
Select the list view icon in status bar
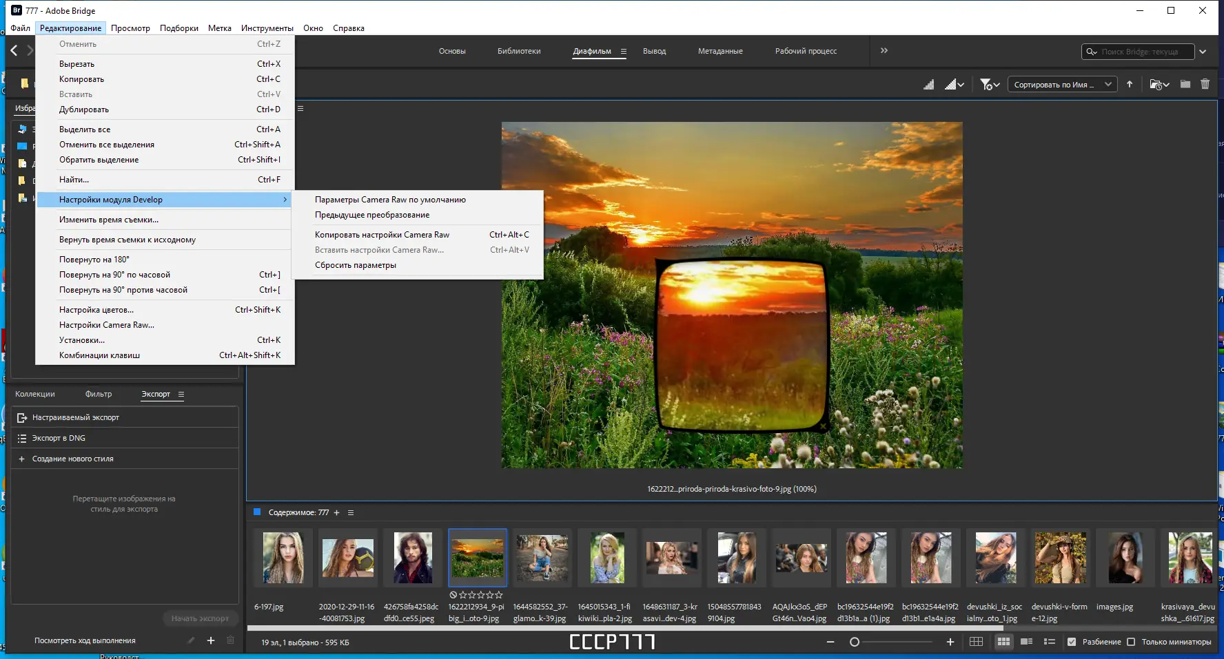(x=1049, y=642)
